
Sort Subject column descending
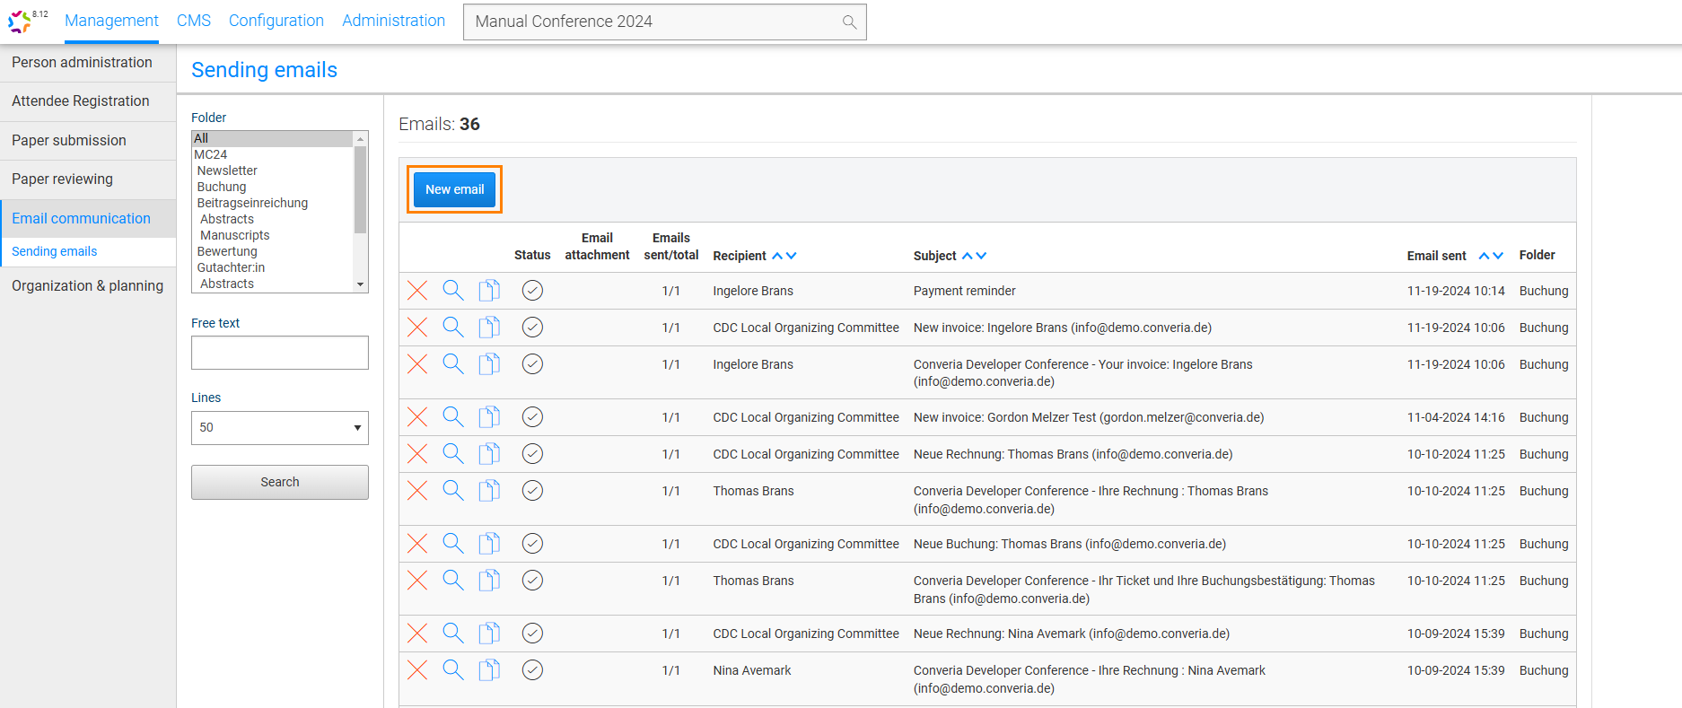(981, 256)
